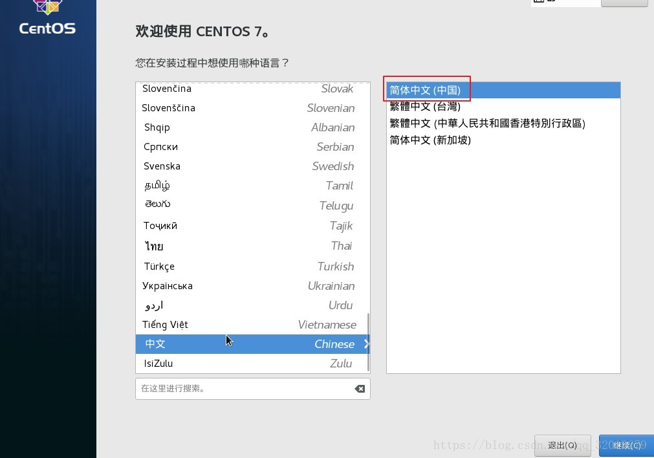Pick the Telugu language row
The image size is (654, 458).
[253, 205]
